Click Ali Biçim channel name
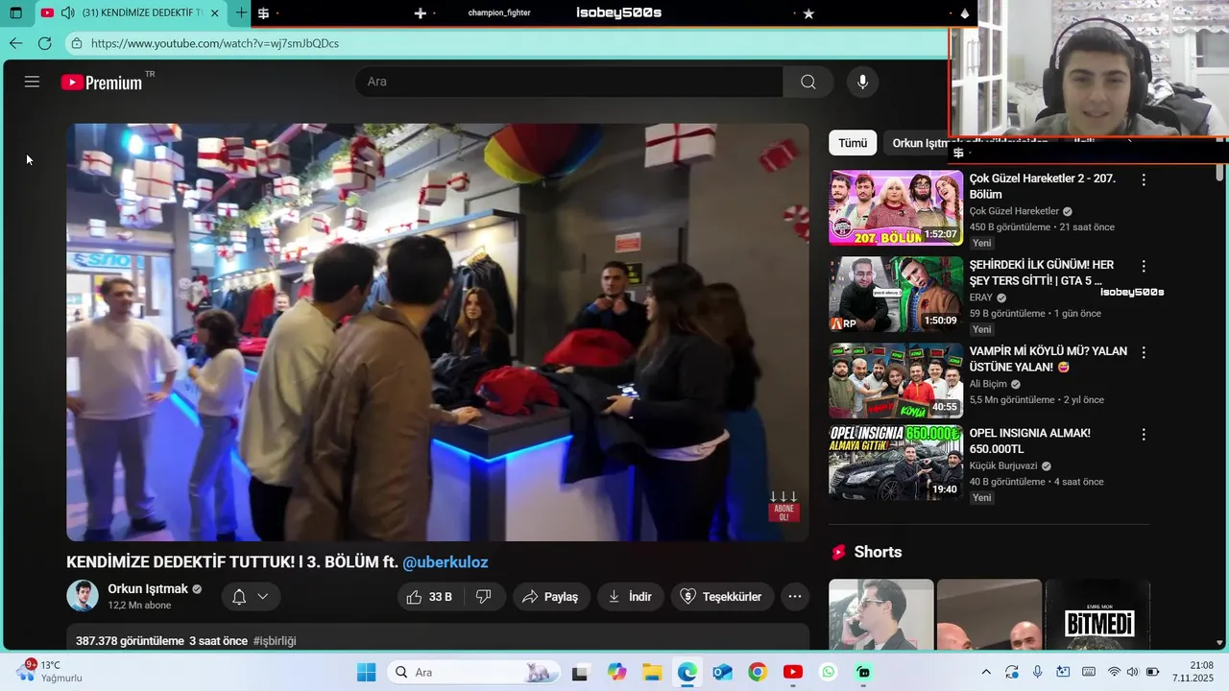 [x=988, y=384]
